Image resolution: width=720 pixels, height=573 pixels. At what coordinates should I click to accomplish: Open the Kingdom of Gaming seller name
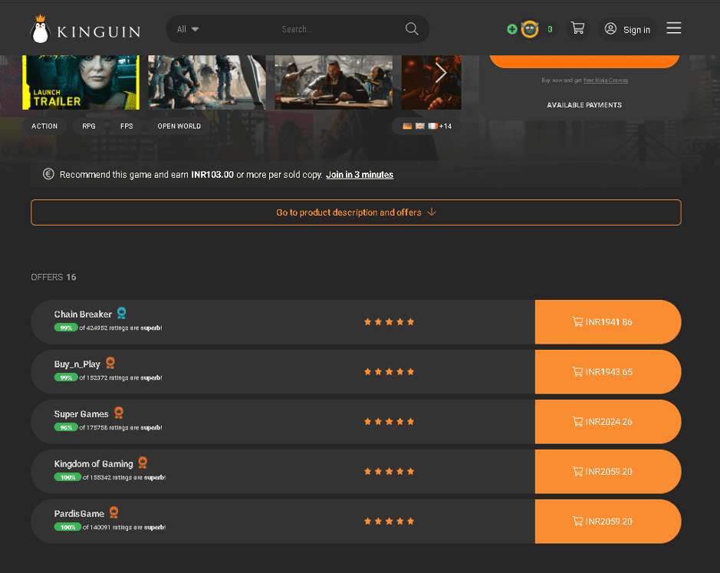click(x=94, y=464)
